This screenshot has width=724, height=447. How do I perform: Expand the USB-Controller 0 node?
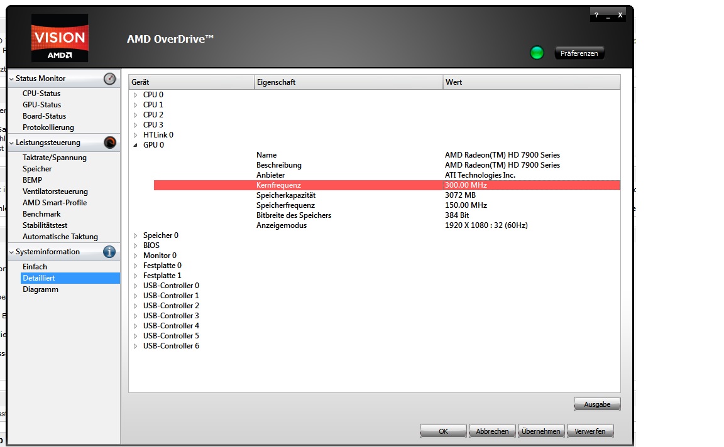[135, 286]
